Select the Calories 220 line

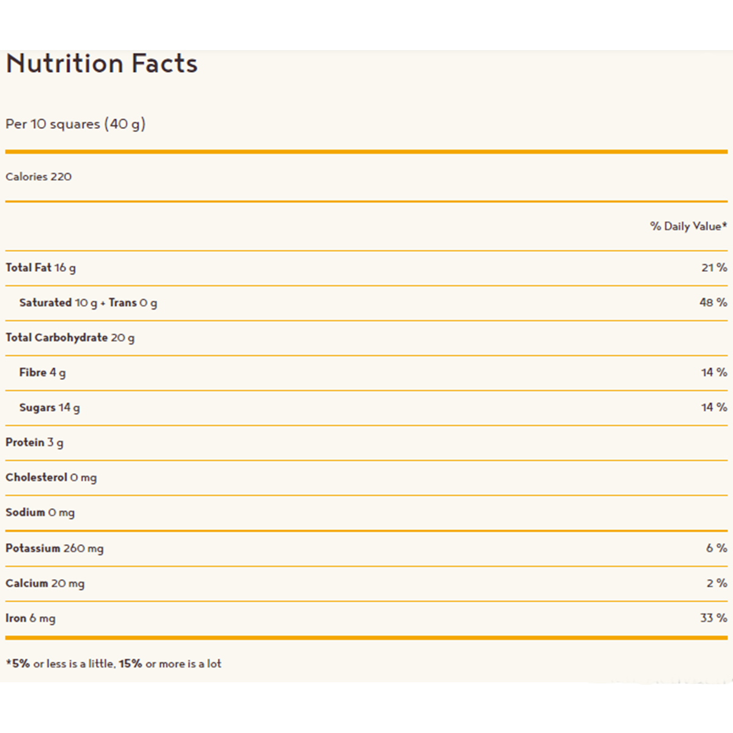[38, 177]
